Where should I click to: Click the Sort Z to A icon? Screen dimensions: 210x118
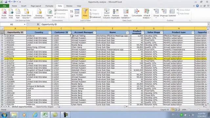pos(72,16)
